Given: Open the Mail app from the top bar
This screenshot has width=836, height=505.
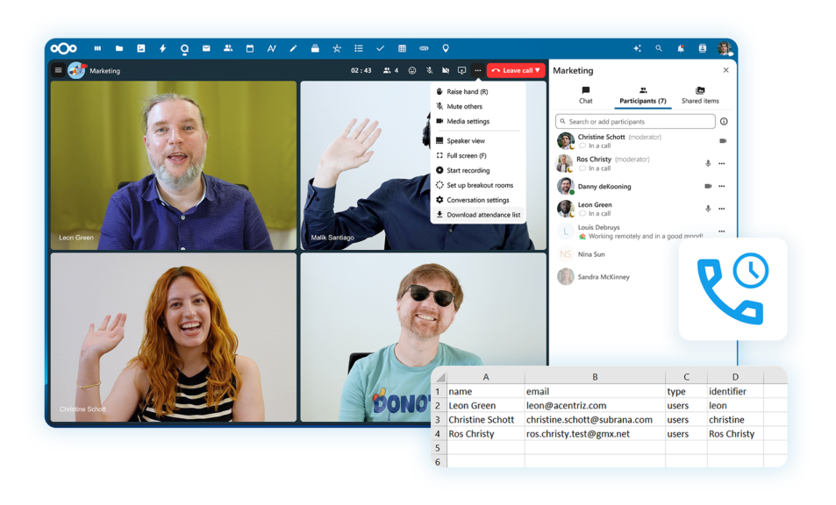Looking at the screenshot, I should 205,48.
